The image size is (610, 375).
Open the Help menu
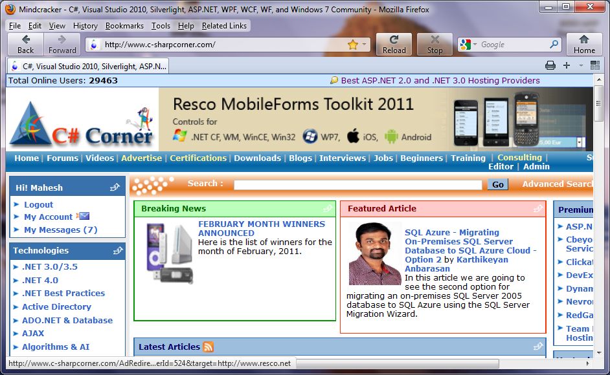(186, 26)
